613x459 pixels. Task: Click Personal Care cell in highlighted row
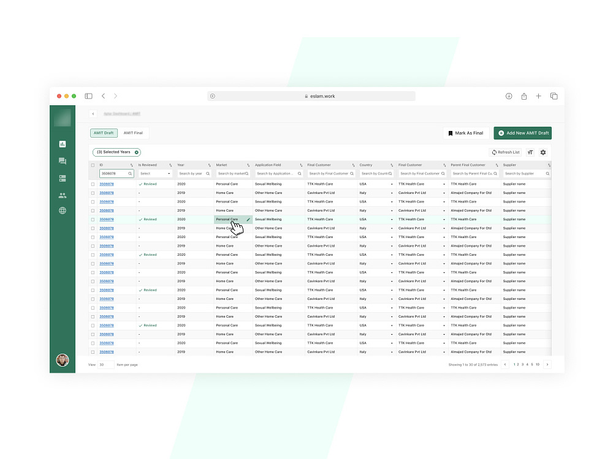[234, 219]
